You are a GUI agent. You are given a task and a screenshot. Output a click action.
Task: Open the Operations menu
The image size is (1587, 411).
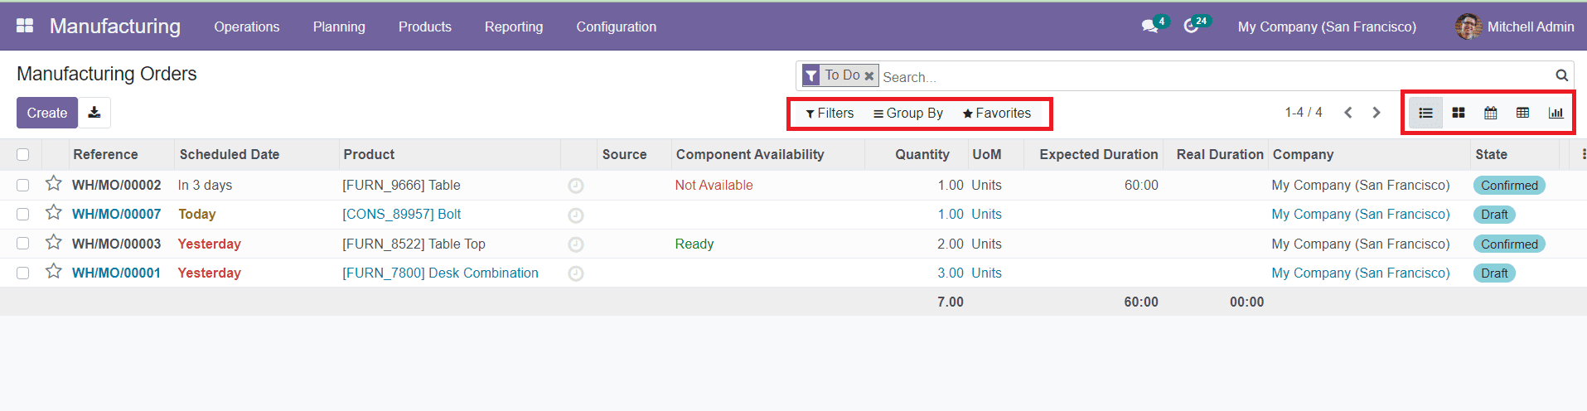tap(247, 27)
